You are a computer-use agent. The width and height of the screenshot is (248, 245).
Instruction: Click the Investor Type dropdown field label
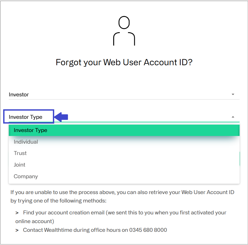coord(25,117)
